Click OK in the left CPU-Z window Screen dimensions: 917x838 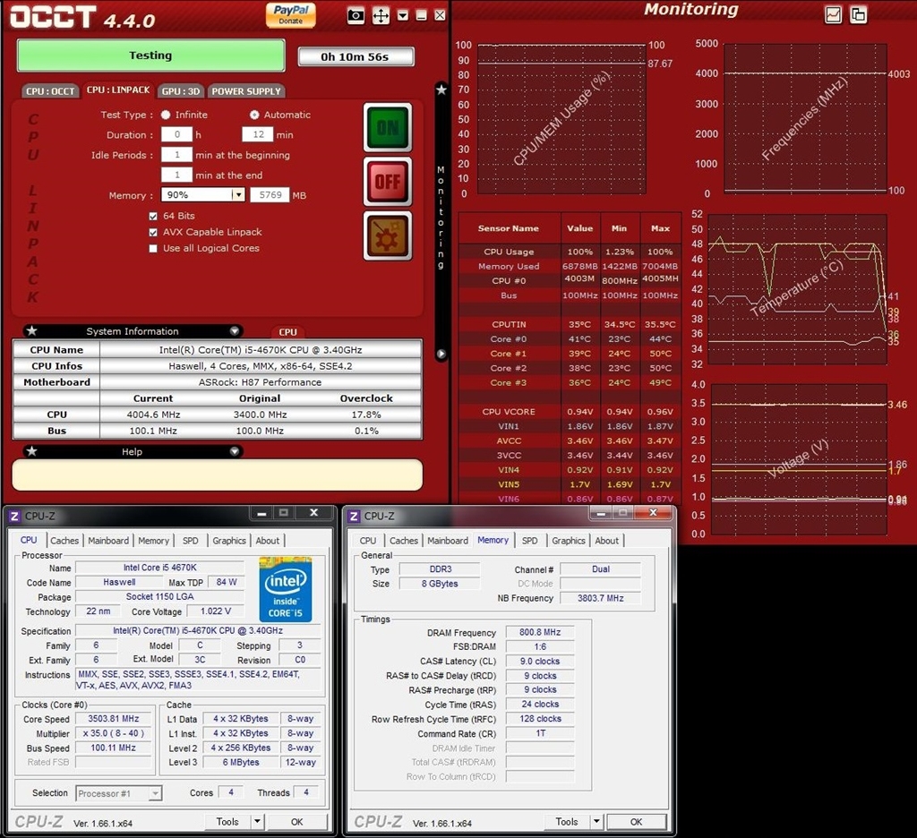pyautogui.click(x=297, y=822)
